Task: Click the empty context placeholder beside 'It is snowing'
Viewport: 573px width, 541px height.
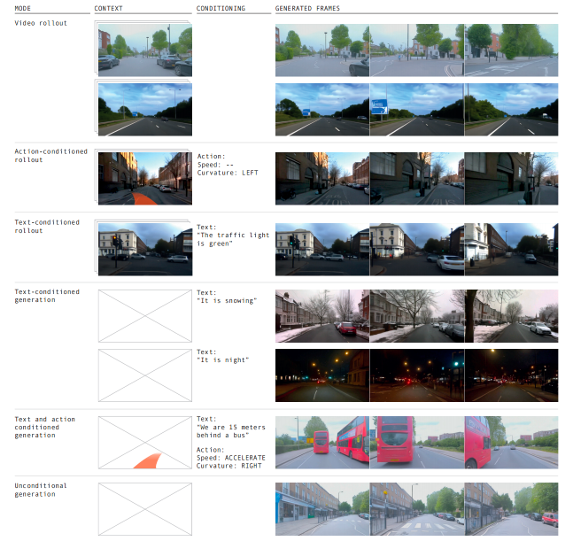Action: pyautogui.click(x=145, y=316)
